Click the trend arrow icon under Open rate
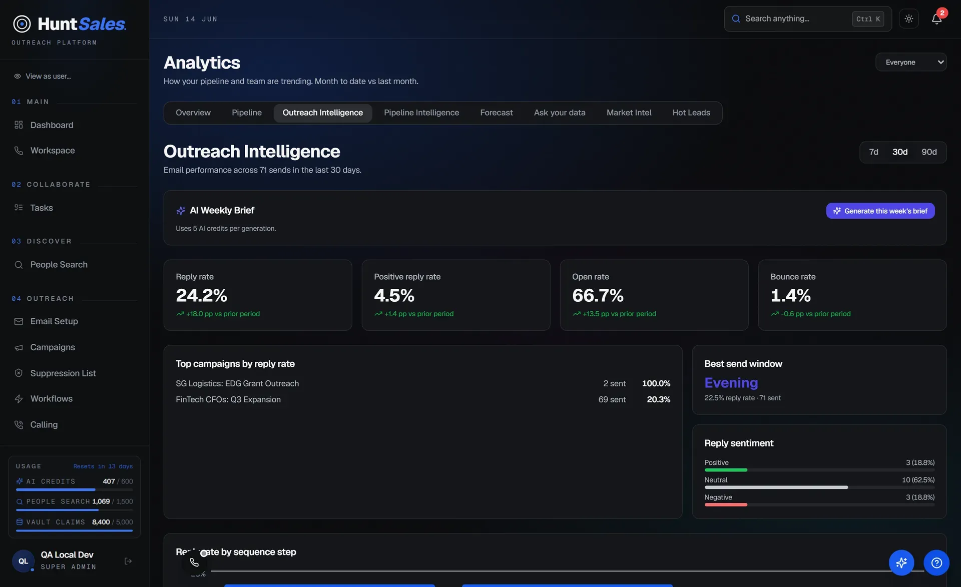961x587 pixels. (x=577, y=314)
